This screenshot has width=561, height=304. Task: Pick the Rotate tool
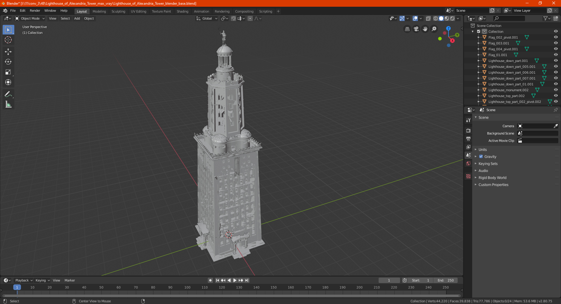coord(8,62)
